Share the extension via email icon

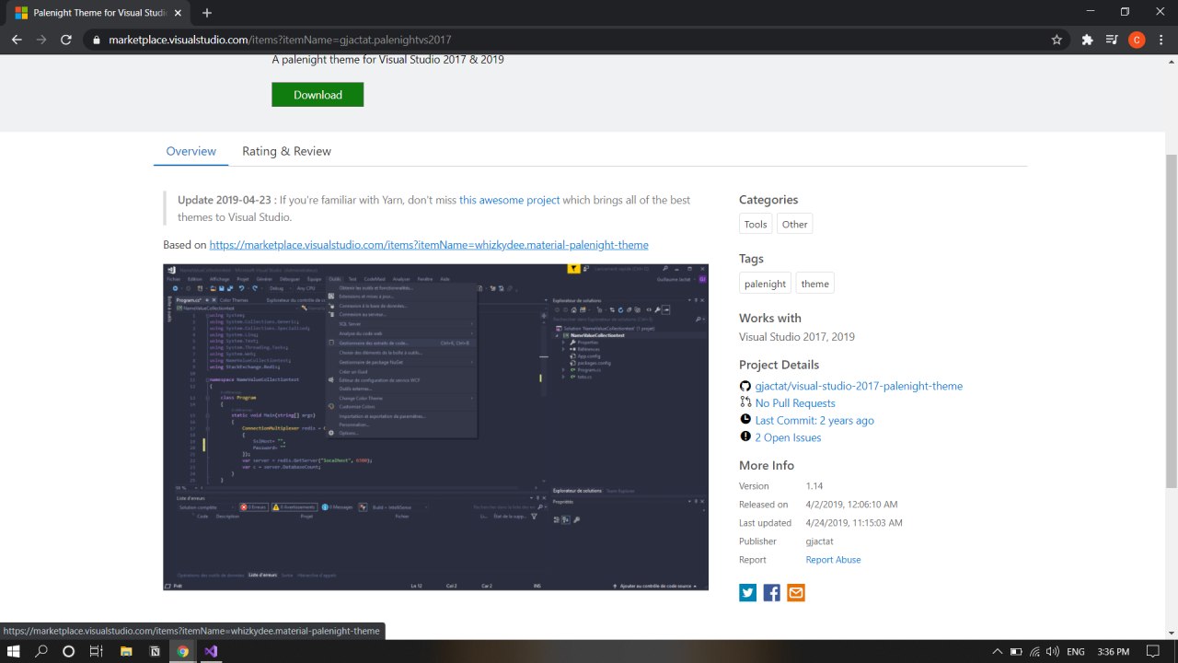[x=796, y=593]
